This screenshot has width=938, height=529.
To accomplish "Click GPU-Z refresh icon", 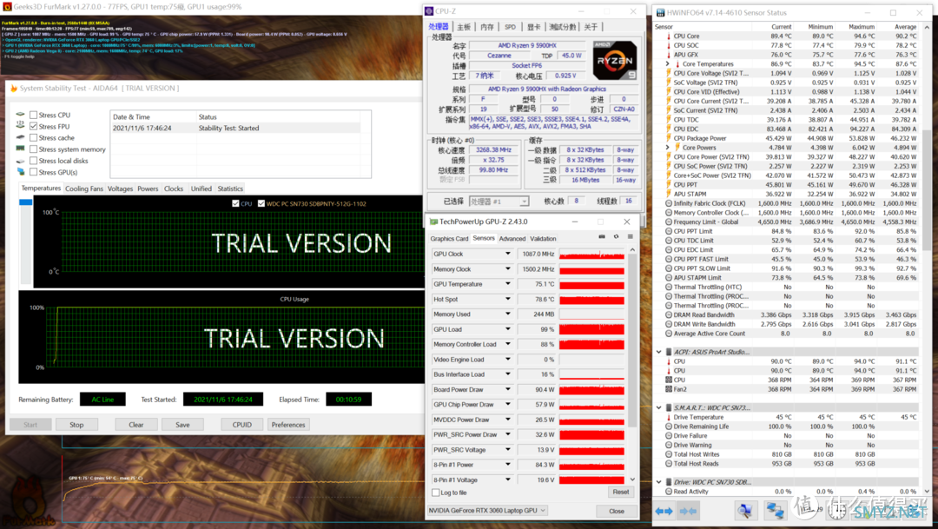I will coord(616,237).
